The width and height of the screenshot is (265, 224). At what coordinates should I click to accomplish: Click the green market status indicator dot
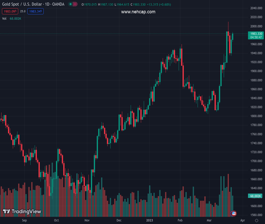coord(70,4)
